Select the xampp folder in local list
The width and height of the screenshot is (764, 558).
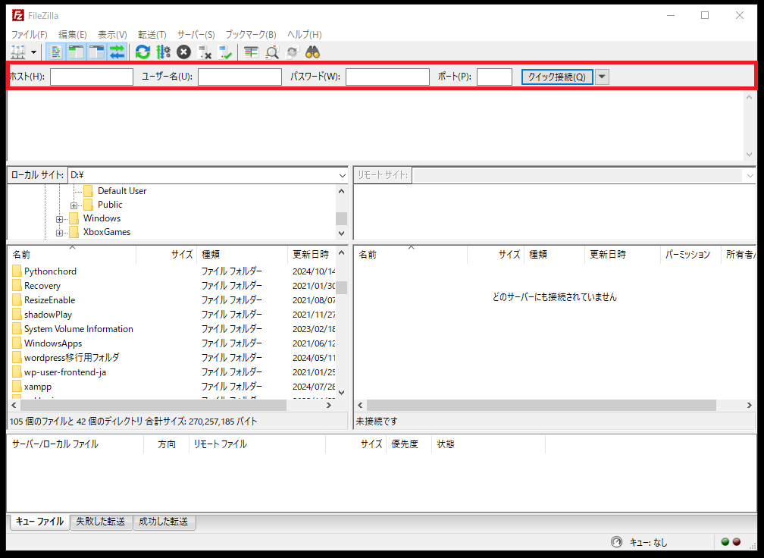[x=38, y=387]
